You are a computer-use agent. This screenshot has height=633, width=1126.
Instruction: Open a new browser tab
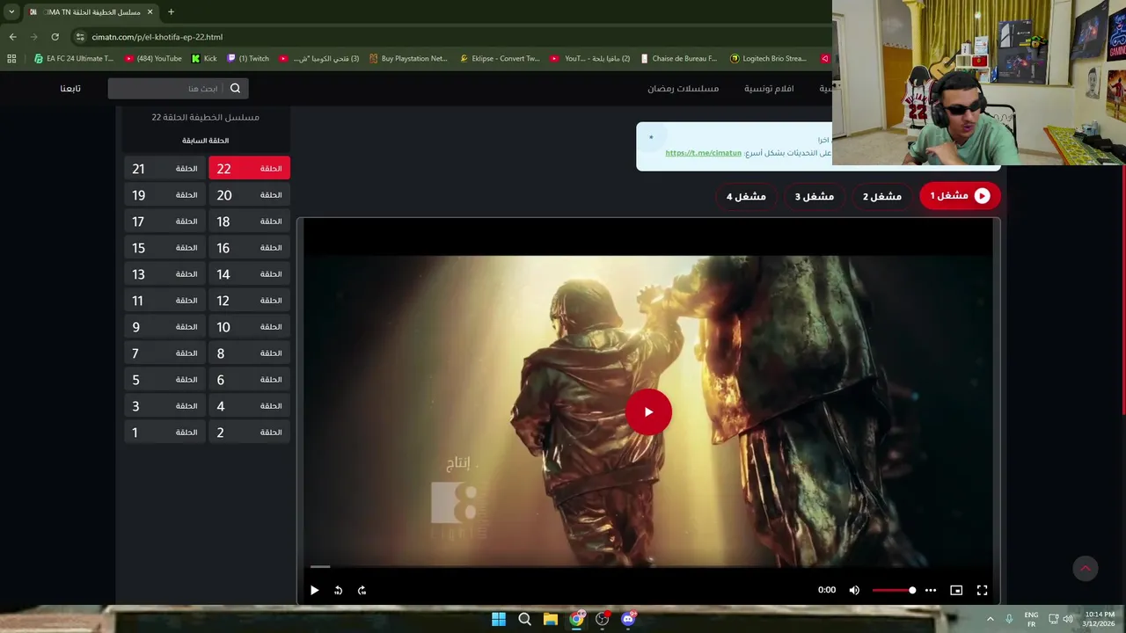click(171, 11)
